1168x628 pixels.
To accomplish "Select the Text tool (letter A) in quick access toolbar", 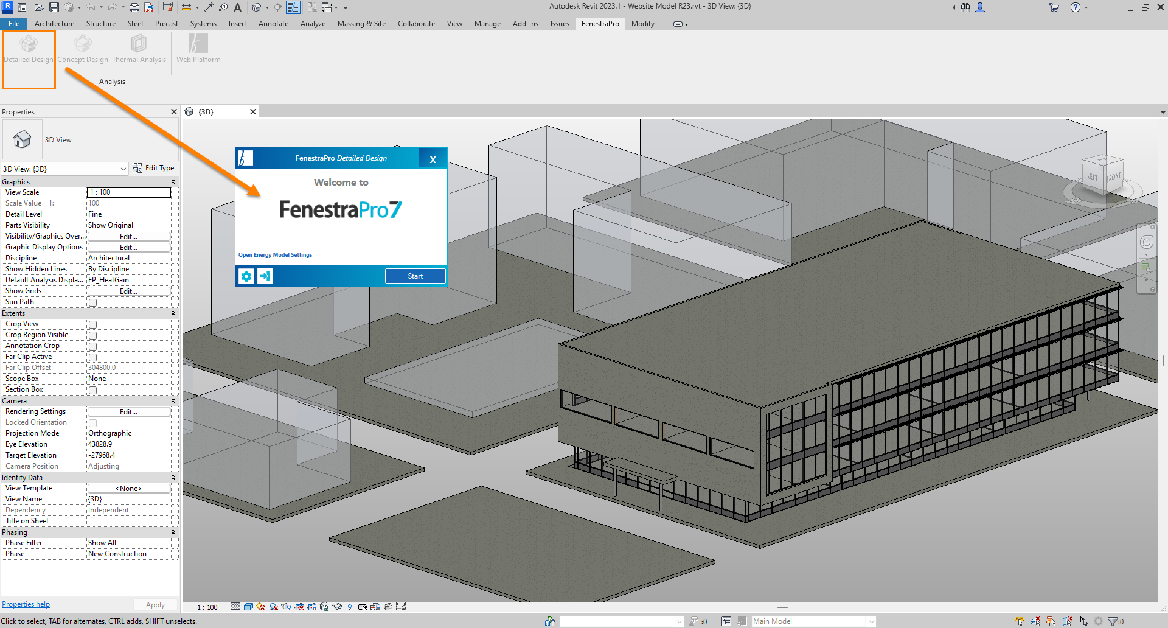I will pyautogui.click(x=238, y=7).
